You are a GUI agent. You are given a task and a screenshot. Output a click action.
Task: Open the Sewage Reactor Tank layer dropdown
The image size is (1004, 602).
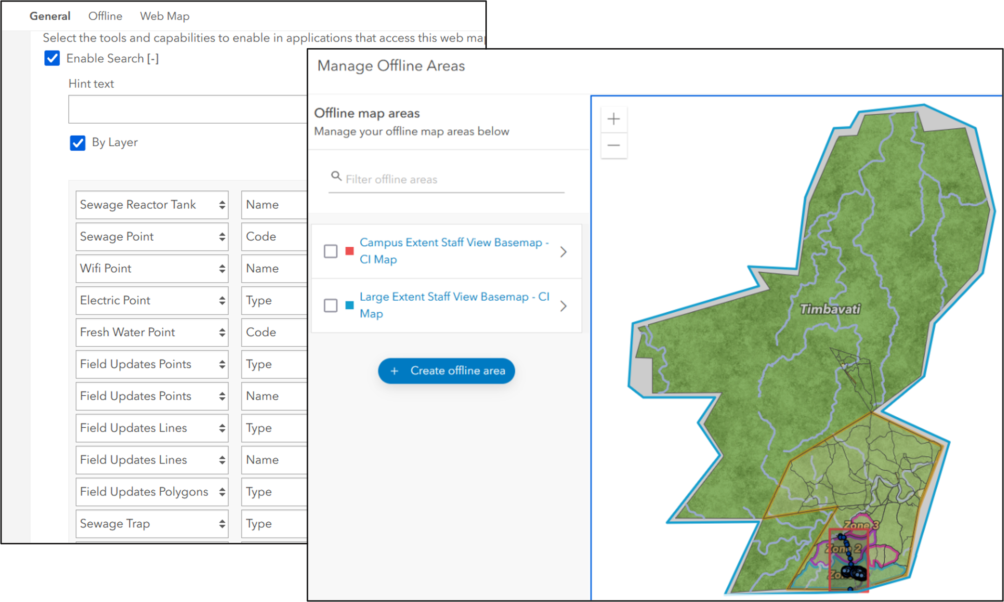click(x=152, y=205)
